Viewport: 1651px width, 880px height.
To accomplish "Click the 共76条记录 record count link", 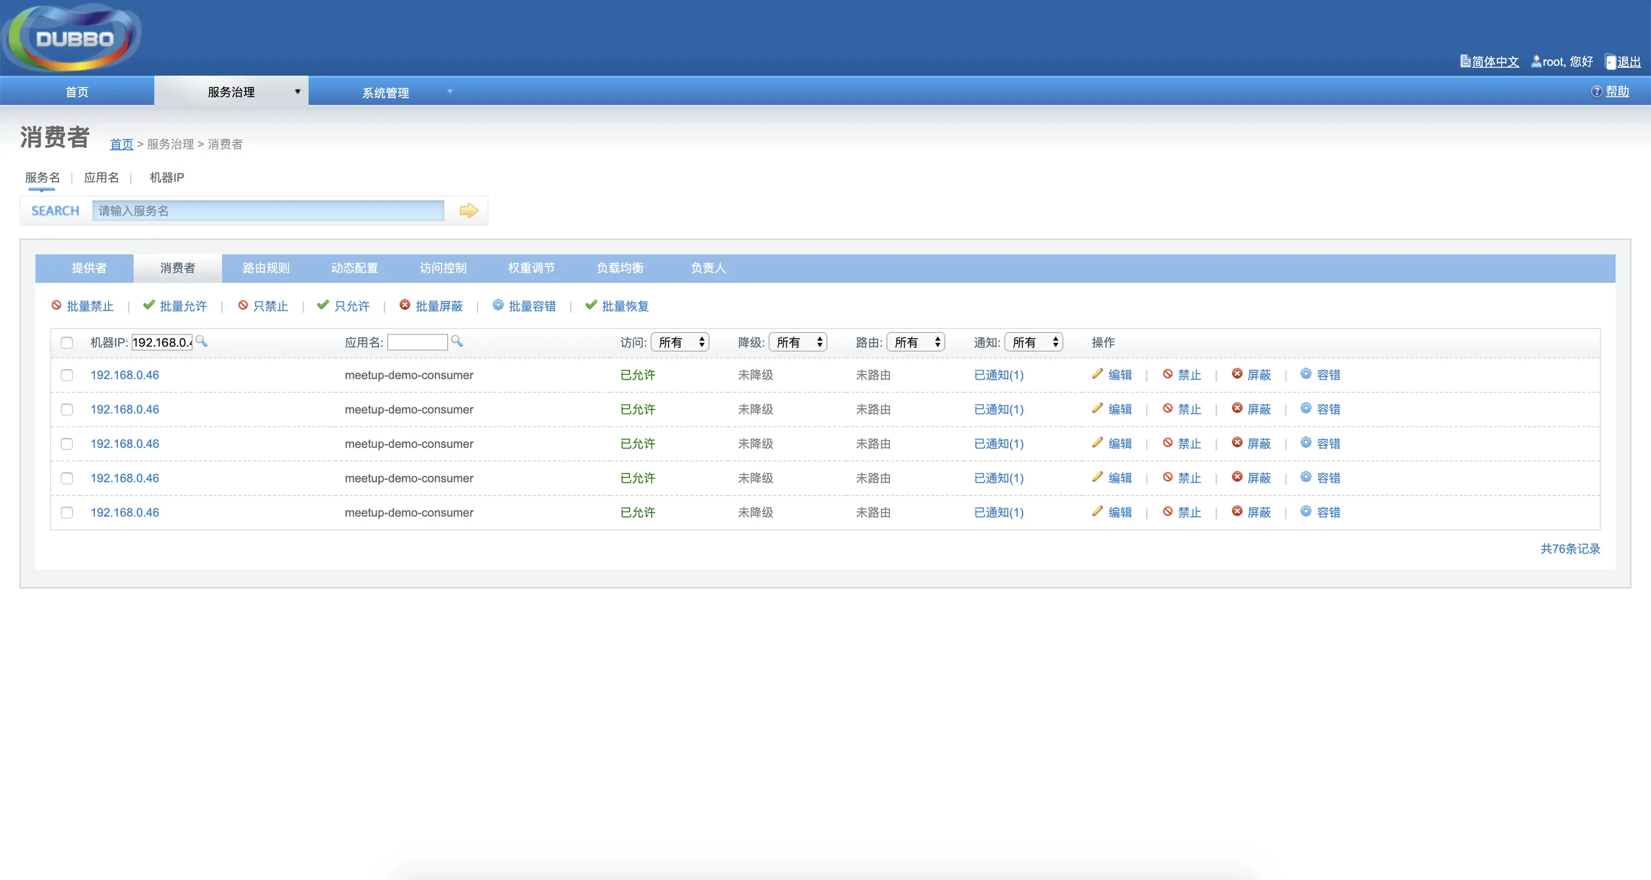I will point(1570,549).
